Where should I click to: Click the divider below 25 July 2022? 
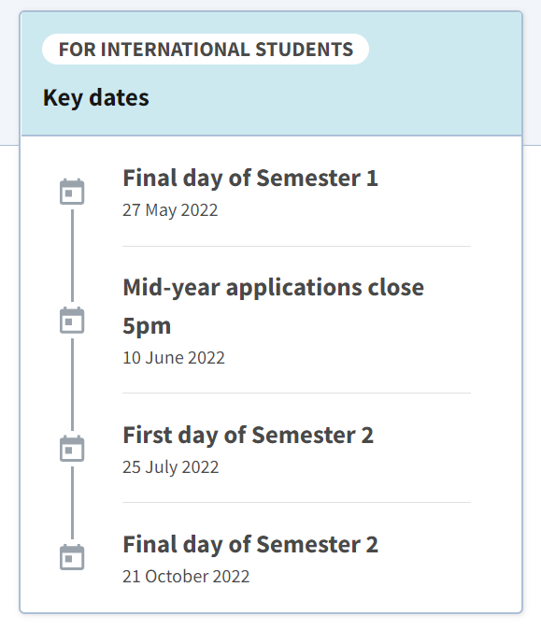coord(296,502)
